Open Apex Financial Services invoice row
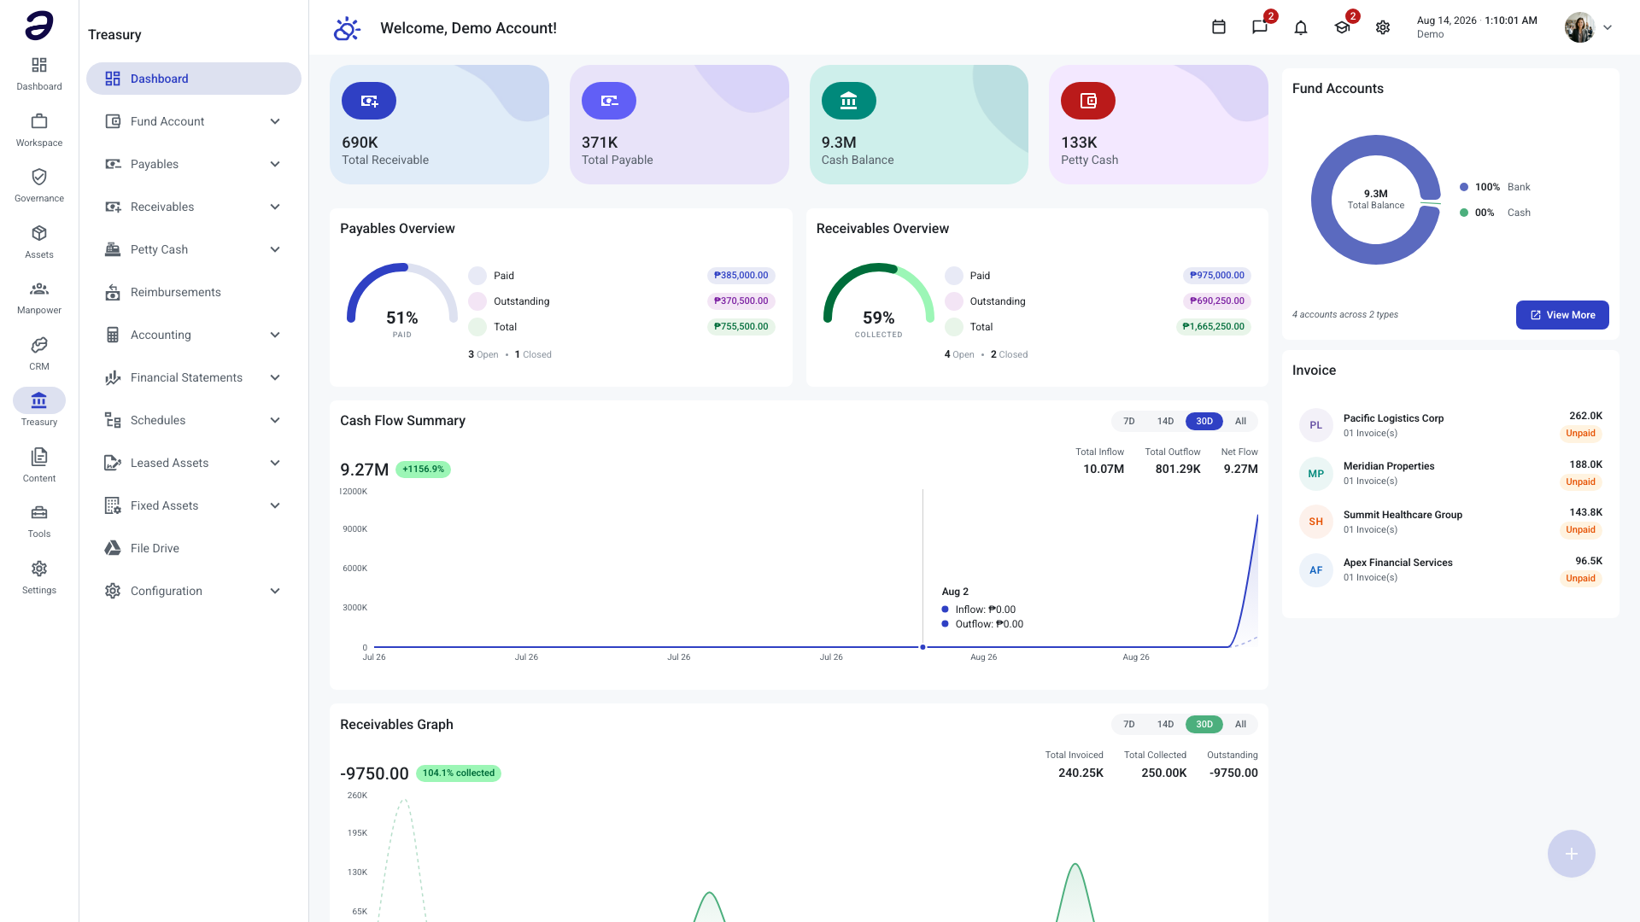The width and height of the screenshot is (1640, 922). point(1450,569)
